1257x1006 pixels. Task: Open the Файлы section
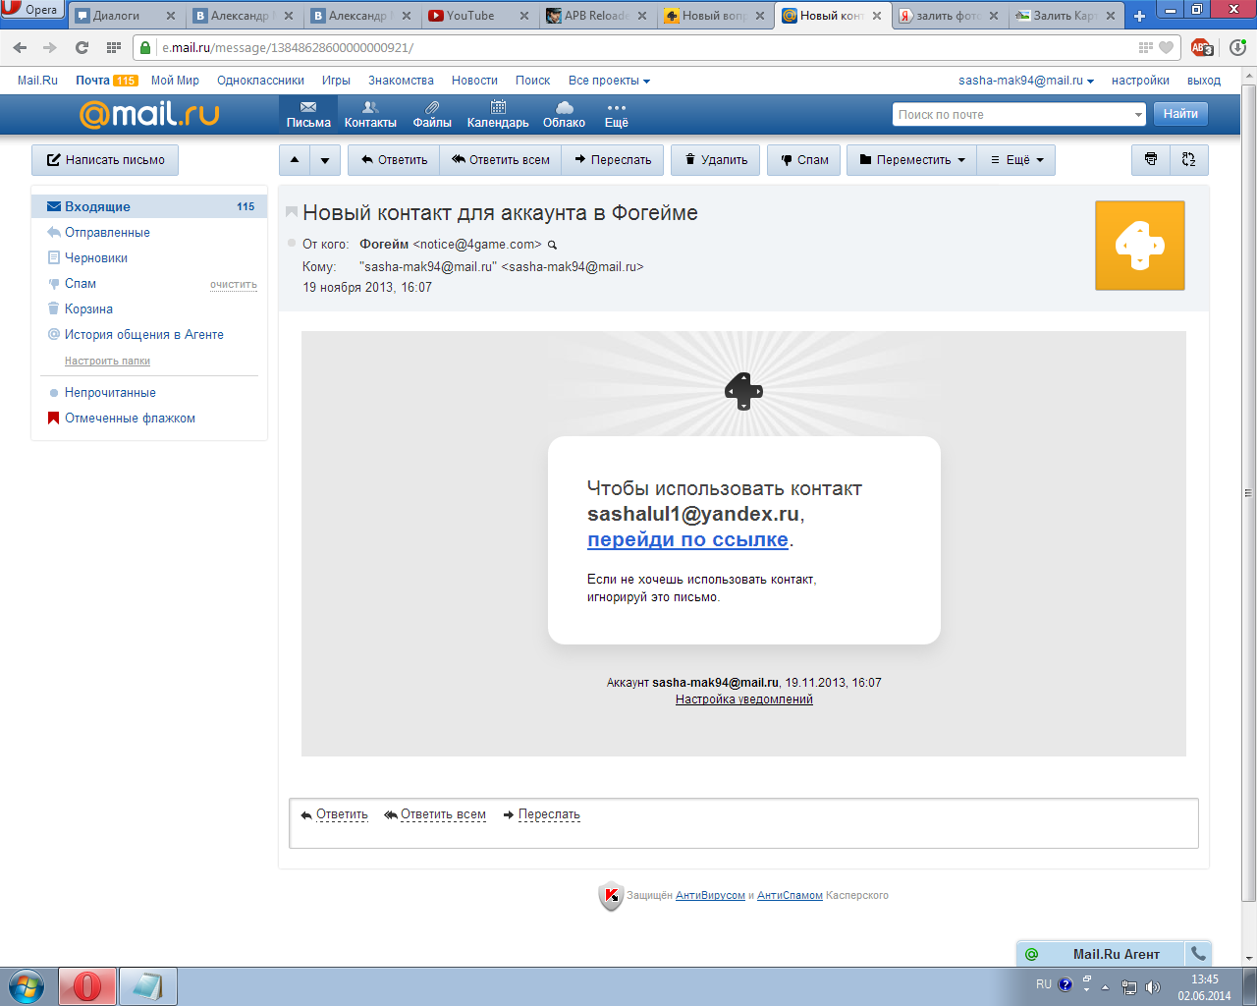pyautogui.click(x=432, y=114)
